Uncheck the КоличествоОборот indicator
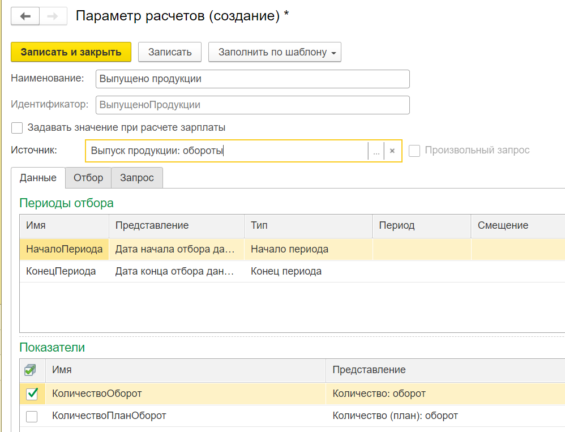This screenshot has width=565, height=432. pos(32,393)
